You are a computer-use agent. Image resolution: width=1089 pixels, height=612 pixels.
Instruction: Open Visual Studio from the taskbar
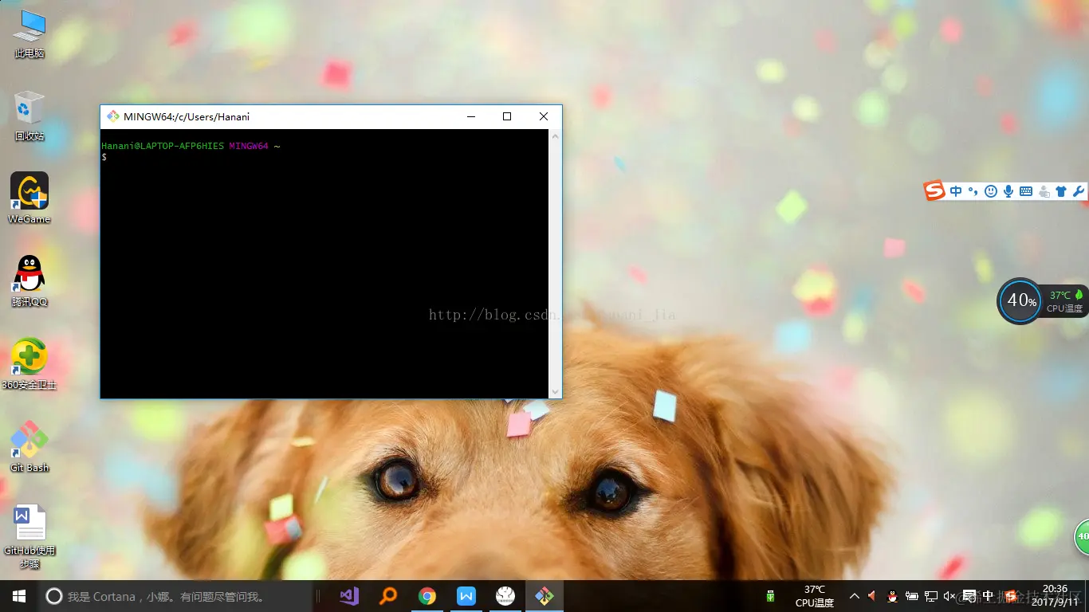[349, 596]
